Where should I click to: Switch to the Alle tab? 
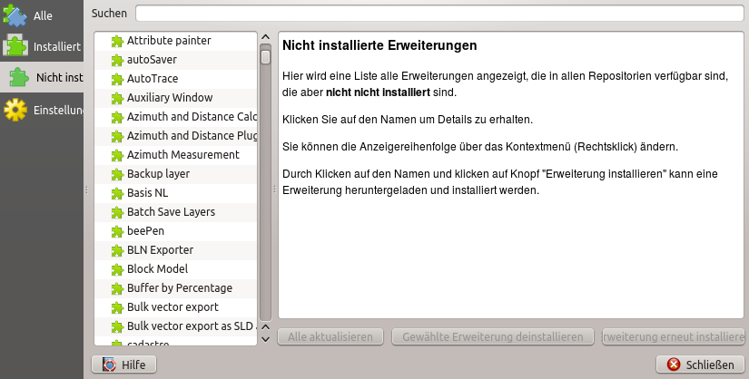click(43, 15)
